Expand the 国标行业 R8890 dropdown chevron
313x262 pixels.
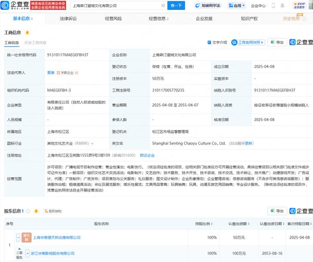point(92,144)
